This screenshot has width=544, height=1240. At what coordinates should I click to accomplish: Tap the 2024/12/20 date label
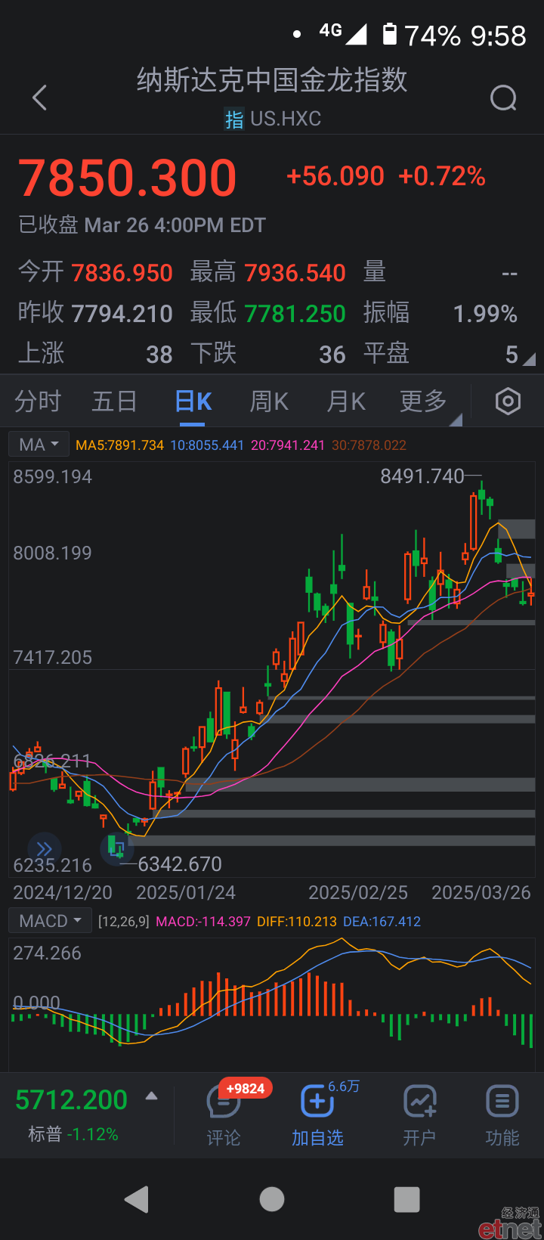(63, 893)
